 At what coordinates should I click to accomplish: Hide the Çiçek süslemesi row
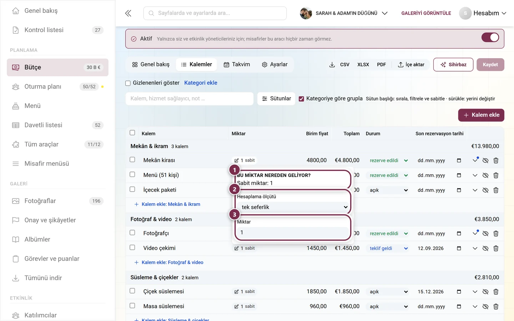(485, 292)
